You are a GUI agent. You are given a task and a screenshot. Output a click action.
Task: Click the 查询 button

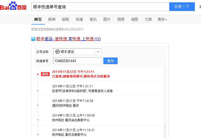point(110,61)
